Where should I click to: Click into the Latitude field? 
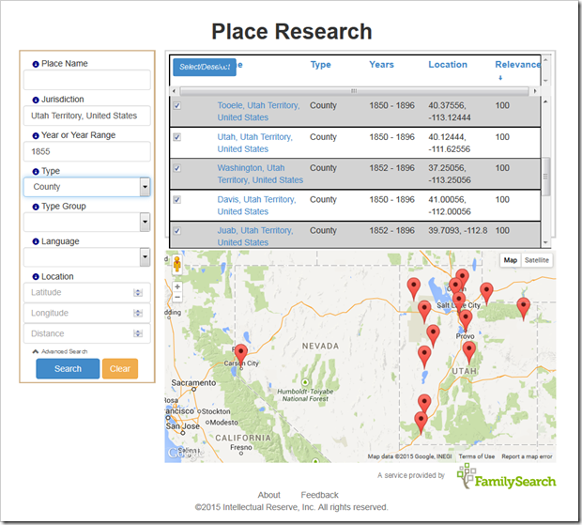click(87, 293)
